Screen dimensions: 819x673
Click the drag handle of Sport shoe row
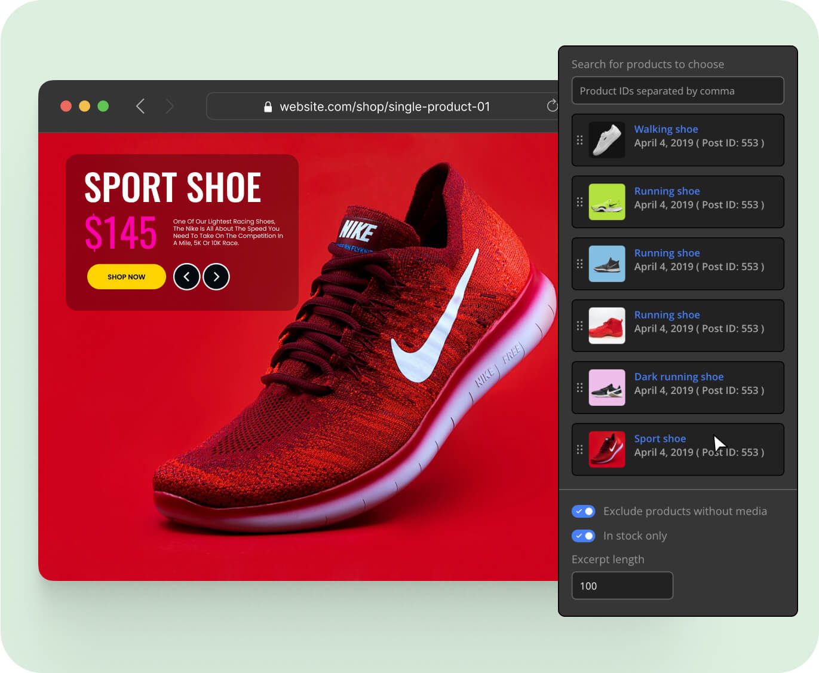[579, 449]
